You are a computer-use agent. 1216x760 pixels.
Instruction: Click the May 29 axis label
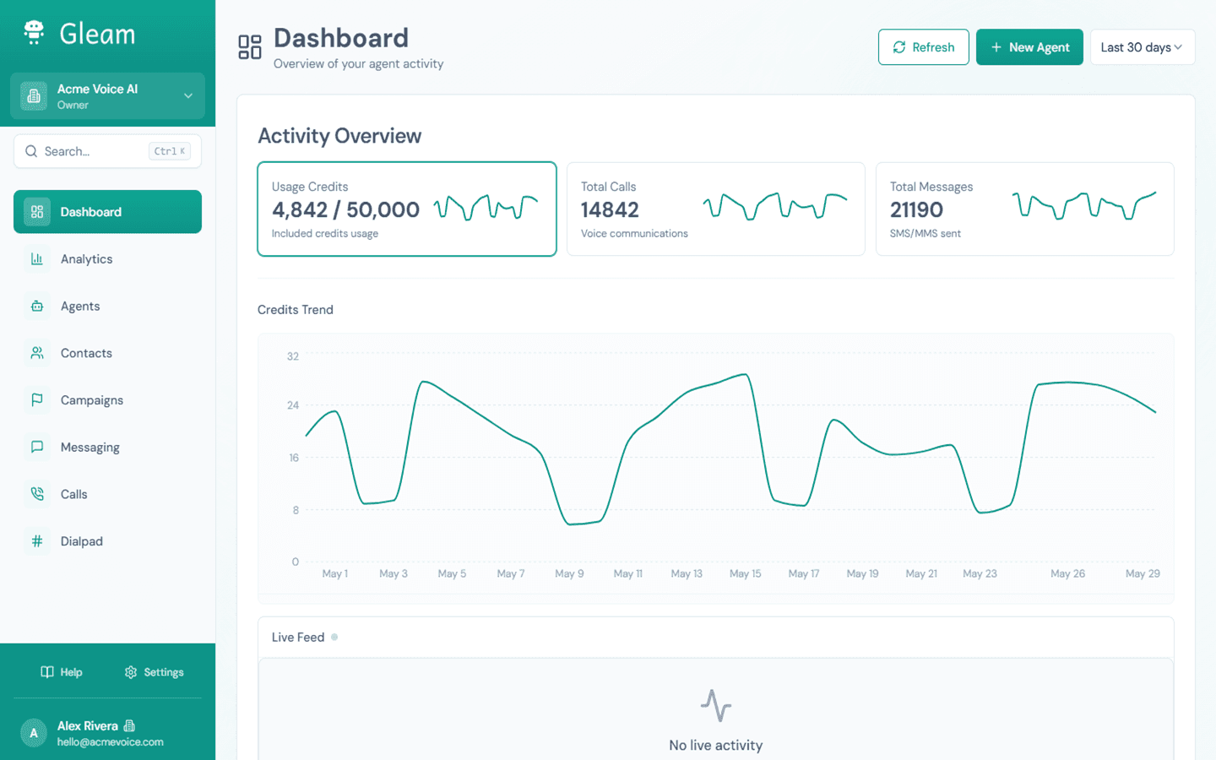[1143, 573]
